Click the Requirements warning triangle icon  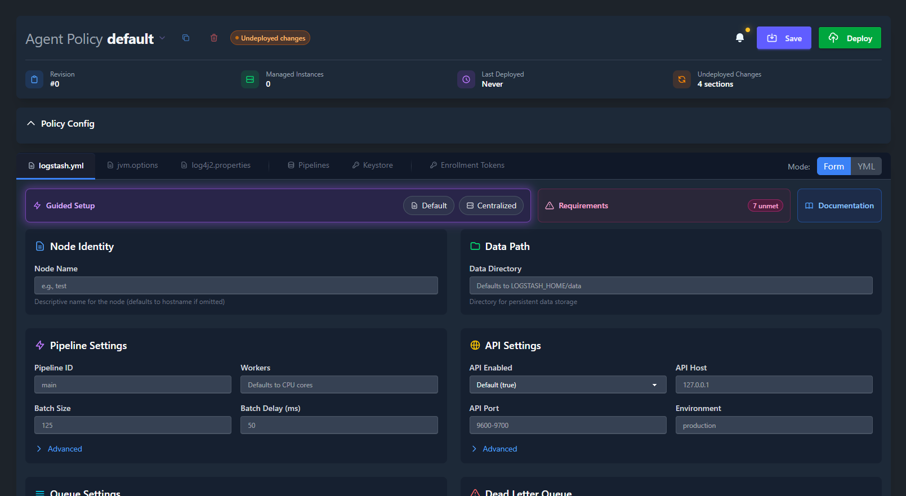point(550,205)
